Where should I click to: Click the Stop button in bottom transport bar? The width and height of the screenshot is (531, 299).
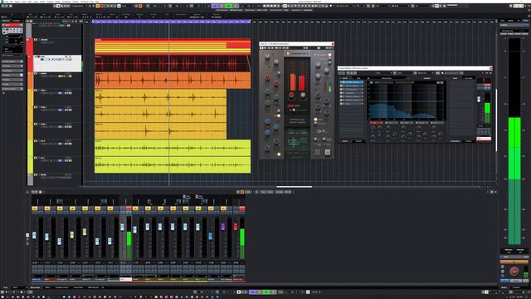[x=260, y=292]
